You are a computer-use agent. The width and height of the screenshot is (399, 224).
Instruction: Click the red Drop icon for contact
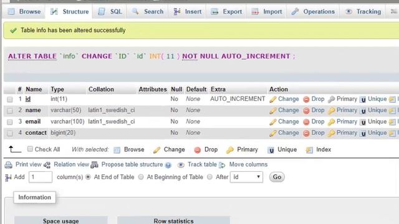(306, 133)
